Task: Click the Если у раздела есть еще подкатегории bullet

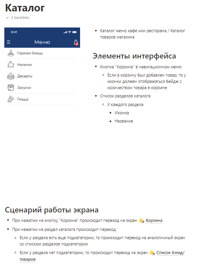Action: (x=102, y=241)
